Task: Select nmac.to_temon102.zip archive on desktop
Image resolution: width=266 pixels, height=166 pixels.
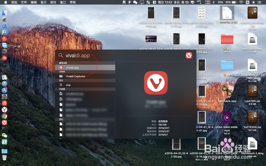Action: [x=252, y=13]
